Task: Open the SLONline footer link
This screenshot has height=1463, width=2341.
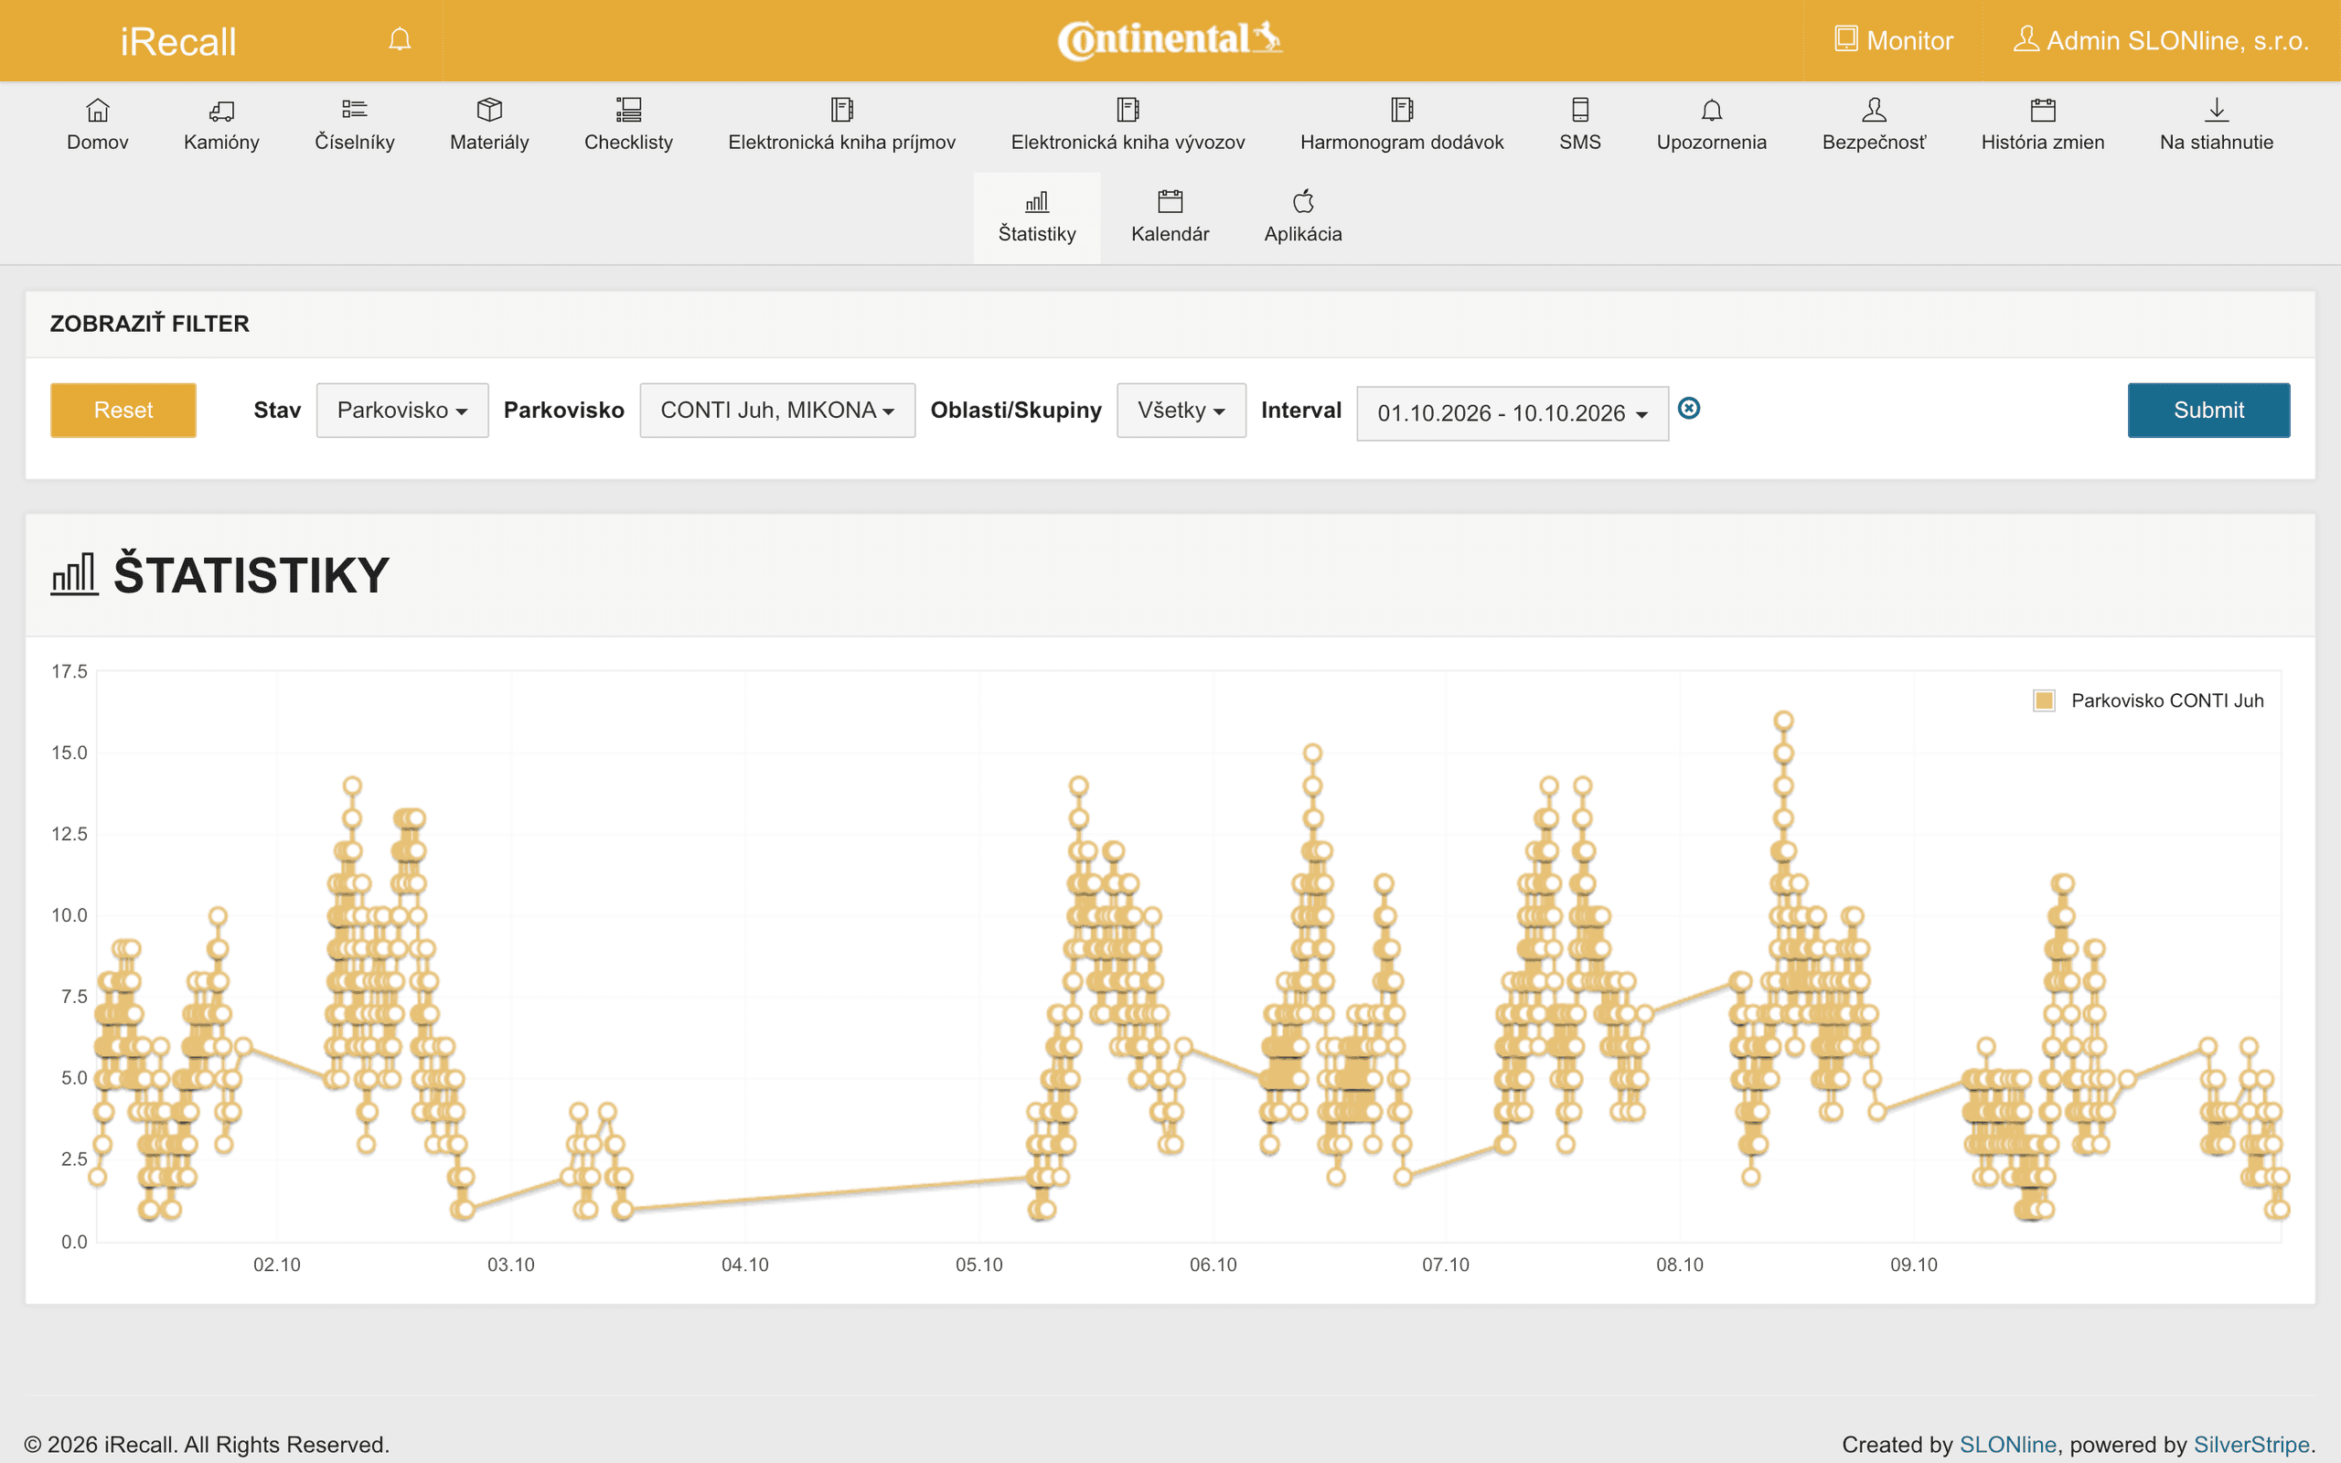Action: pyautogui.click(x=2007, y=1444)
